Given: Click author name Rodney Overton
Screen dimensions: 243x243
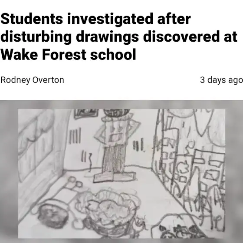Looking at the screenshot, I should (32, 80).
